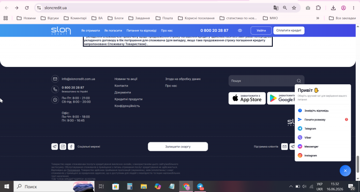Open the Контакти footer link
The height and width of the screenshot is (192, 360).
coord(121,86)
